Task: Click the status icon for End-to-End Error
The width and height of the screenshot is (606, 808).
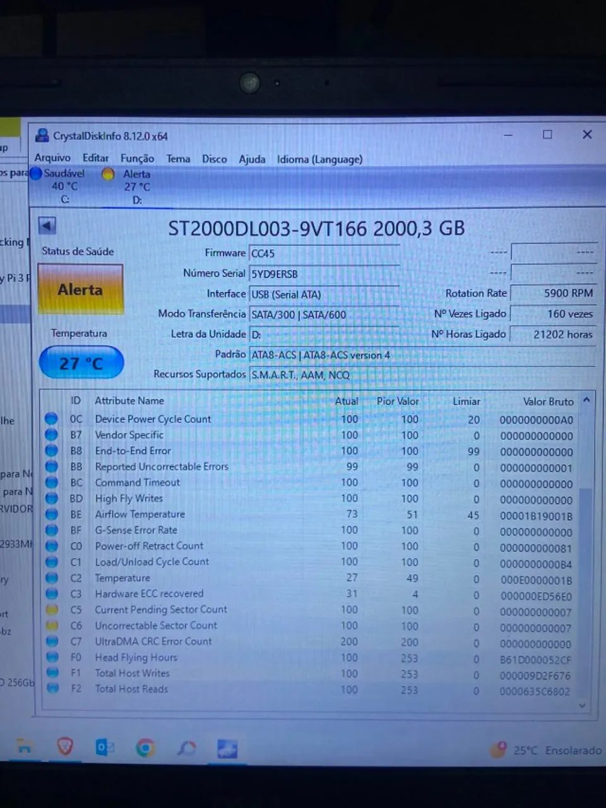Action: (52, 450)
